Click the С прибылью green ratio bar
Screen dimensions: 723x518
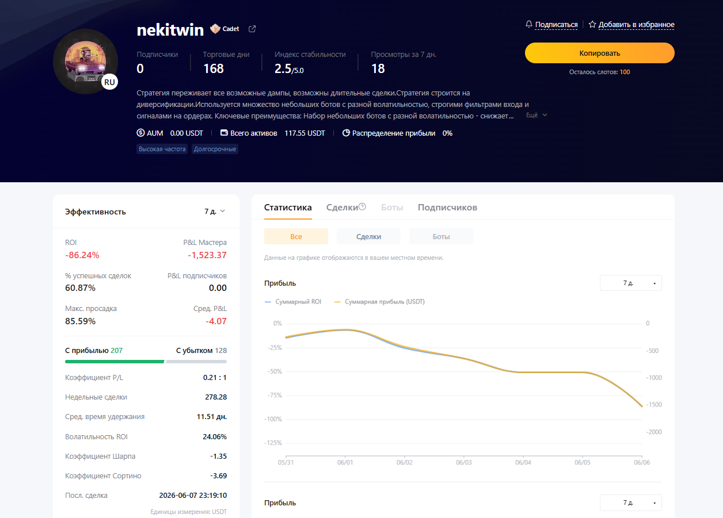point(115,362)
